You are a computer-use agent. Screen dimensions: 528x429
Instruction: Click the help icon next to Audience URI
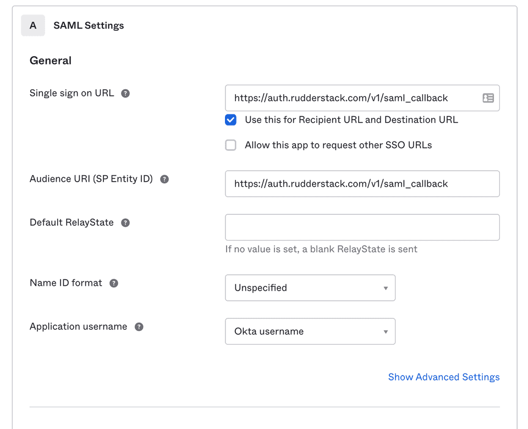(x=164, y=180)
